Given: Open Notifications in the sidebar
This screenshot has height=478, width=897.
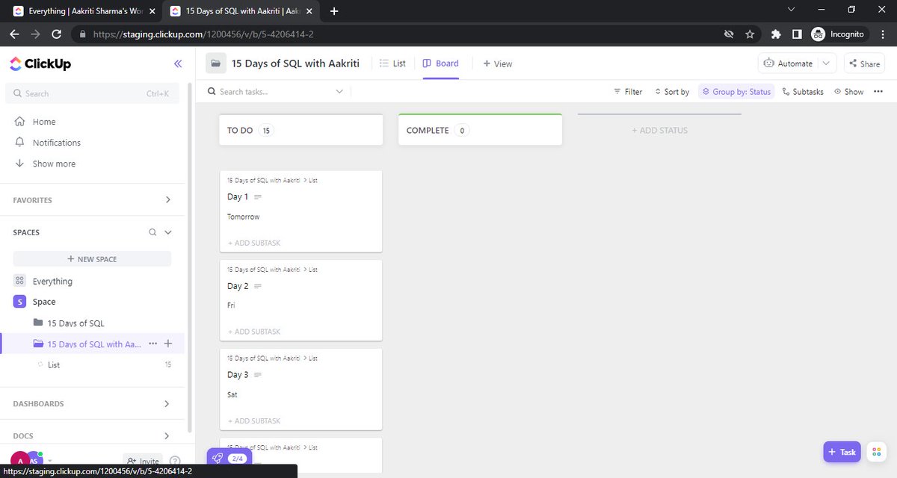Looking at the screenshot, I should click(57, 143).
